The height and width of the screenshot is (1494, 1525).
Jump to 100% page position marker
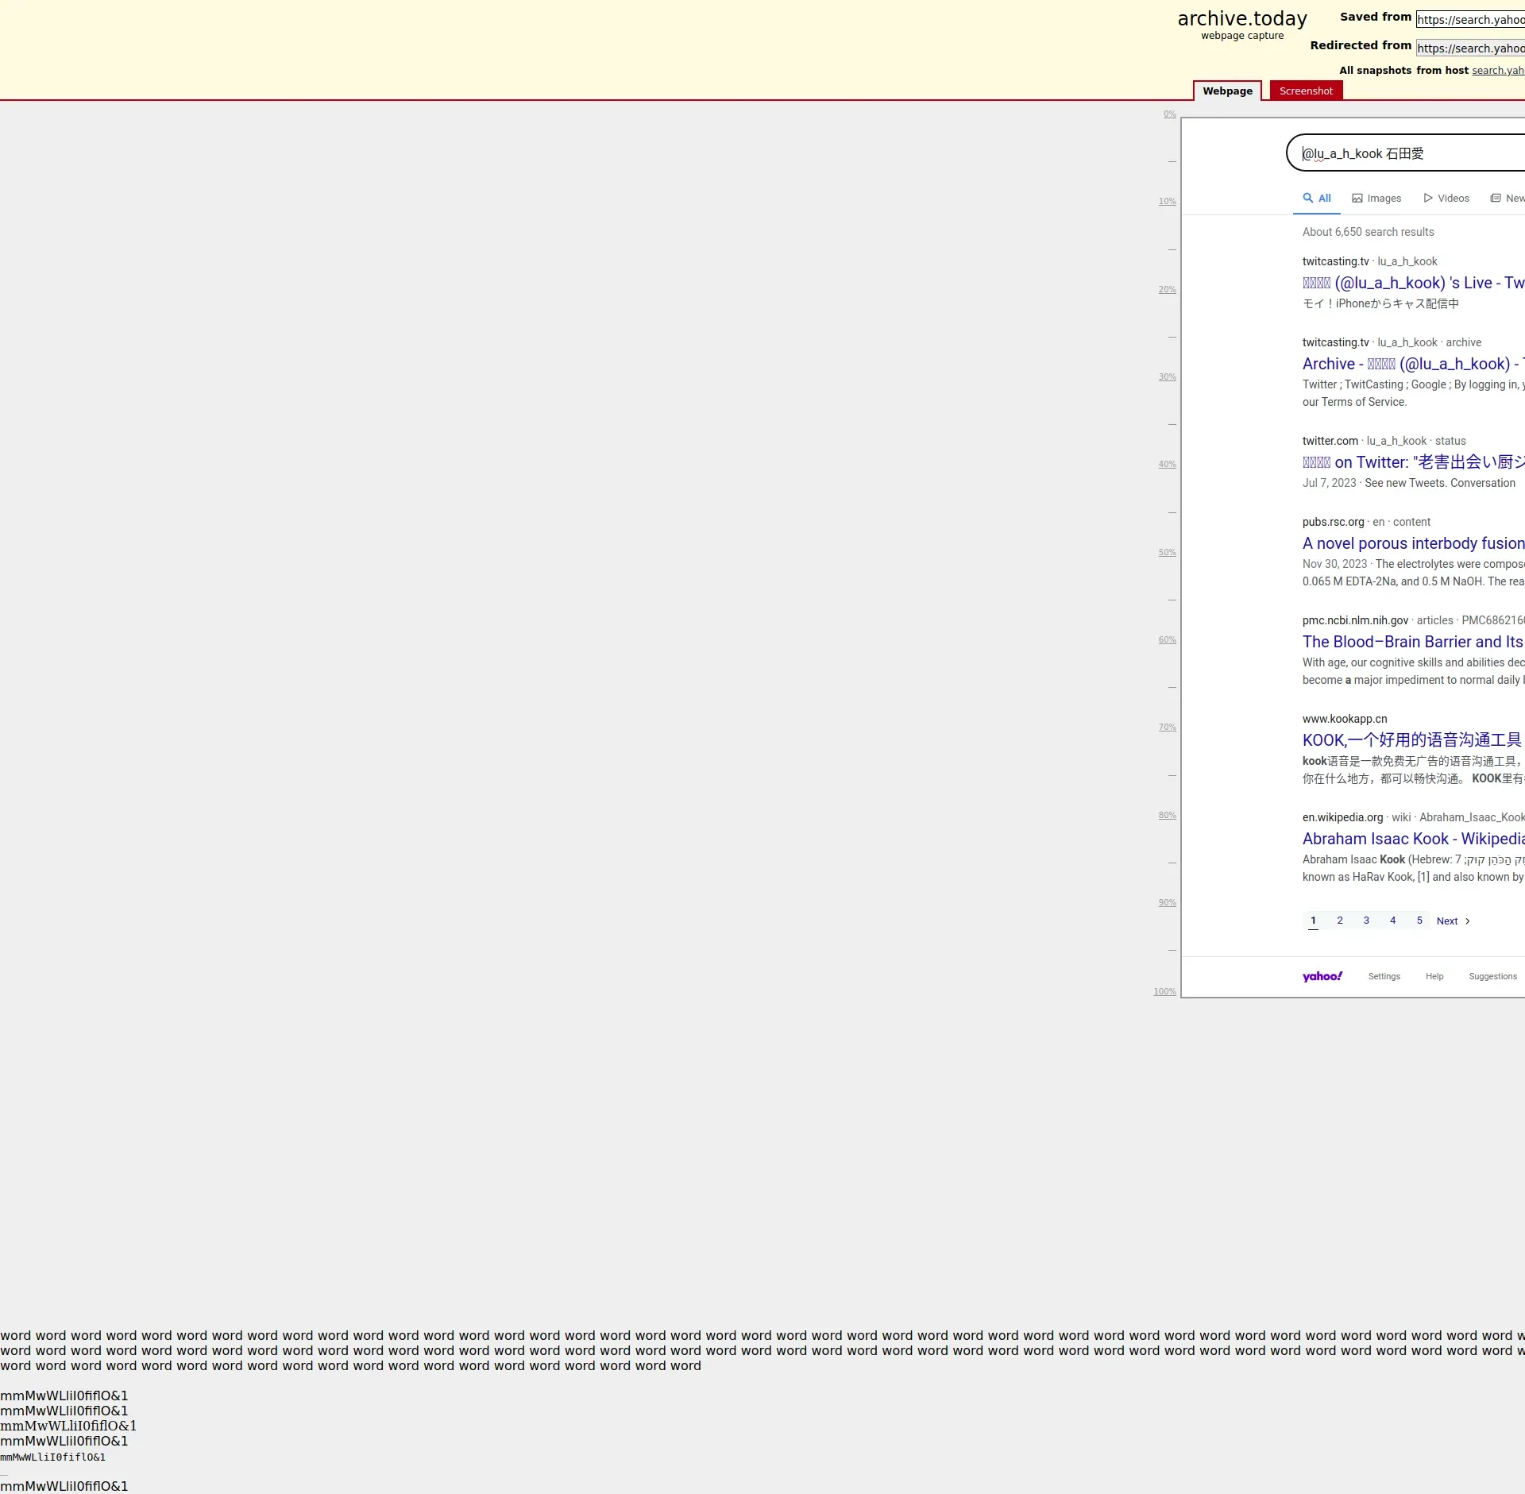tap(1164, 991)
